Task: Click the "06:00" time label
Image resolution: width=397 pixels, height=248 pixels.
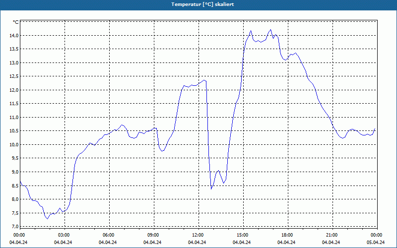Action: 108,235
